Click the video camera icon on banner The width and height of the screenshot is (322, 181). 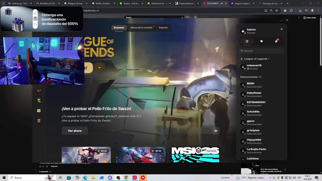click(216, 131)
